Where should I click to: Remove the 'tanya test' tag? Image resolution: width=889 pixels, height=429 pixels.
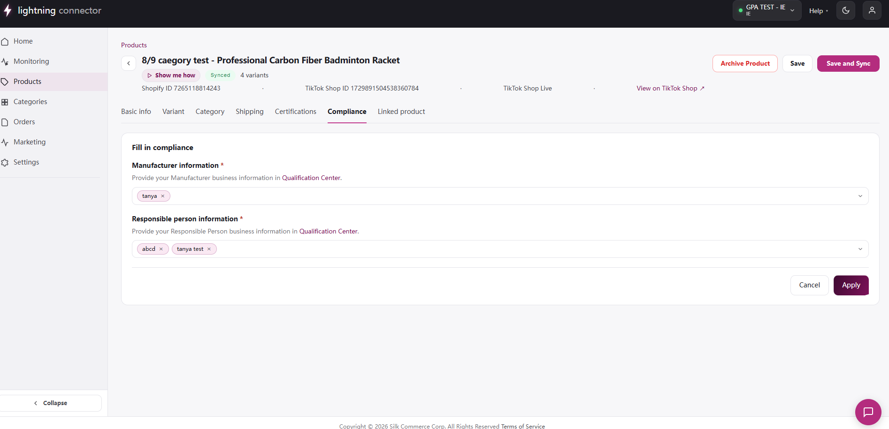[x=209, y=249]
